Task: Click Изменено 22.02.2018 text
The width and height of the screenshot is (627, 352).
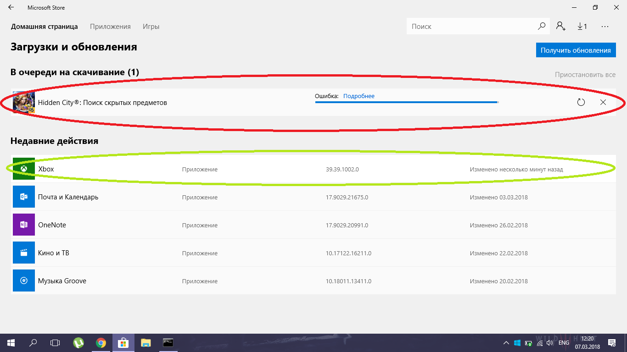Action: click(x=499, y=253)
